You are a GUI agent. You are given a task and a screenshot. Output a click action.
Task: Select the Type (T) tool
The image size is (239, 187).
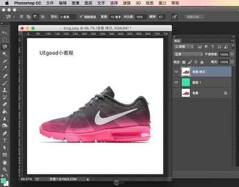5,140
